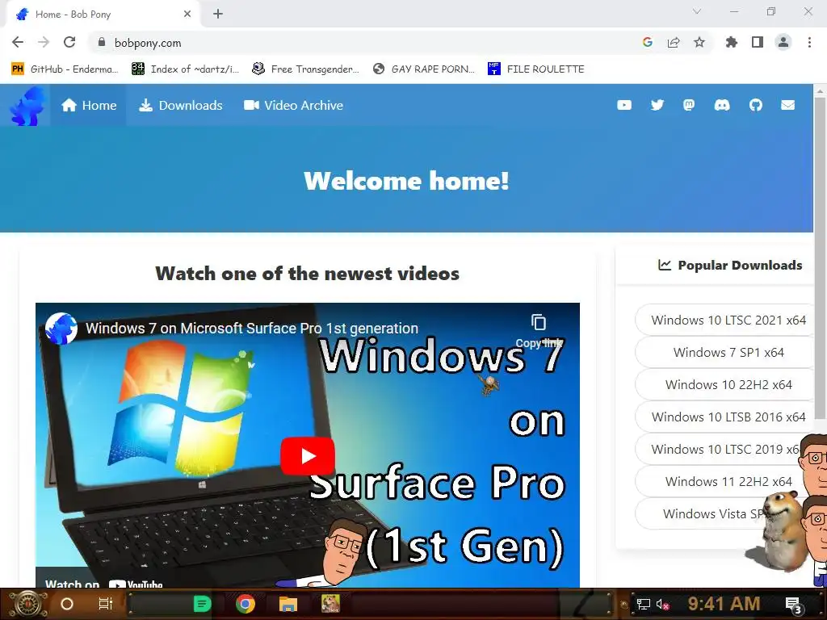This screenshot has width=827, height=620.
Task: Reload the page with refresh icon
Action: [69, 42]
